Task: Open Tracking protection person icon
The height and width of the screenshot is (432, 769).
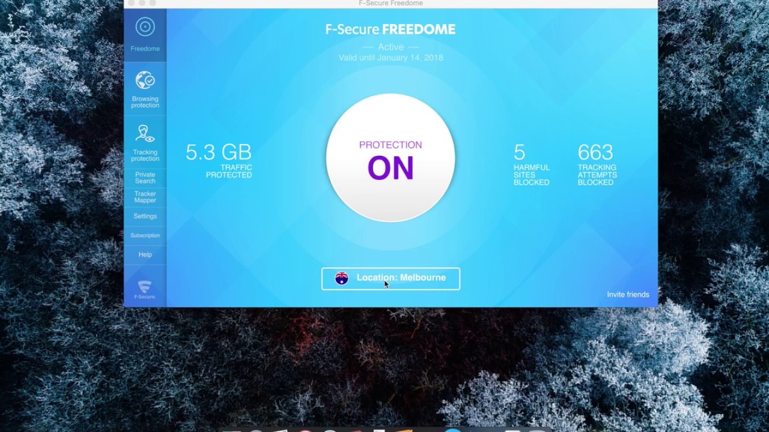Action: coord(145,133)
